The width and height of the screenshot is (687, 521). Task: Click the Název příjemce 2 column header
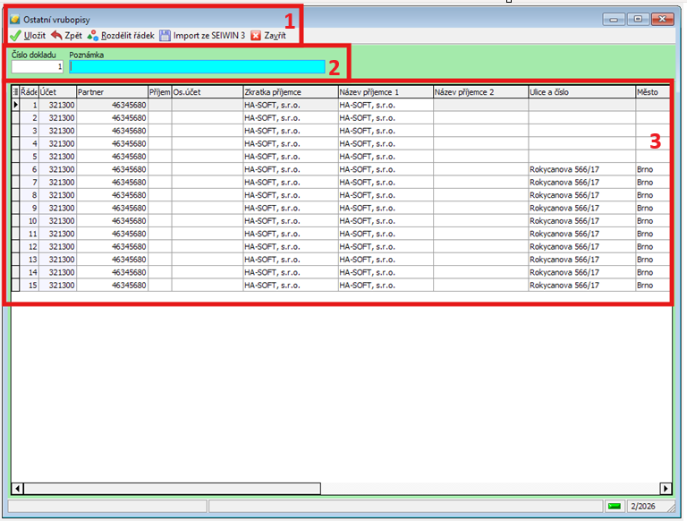click(x=481, y=92)
